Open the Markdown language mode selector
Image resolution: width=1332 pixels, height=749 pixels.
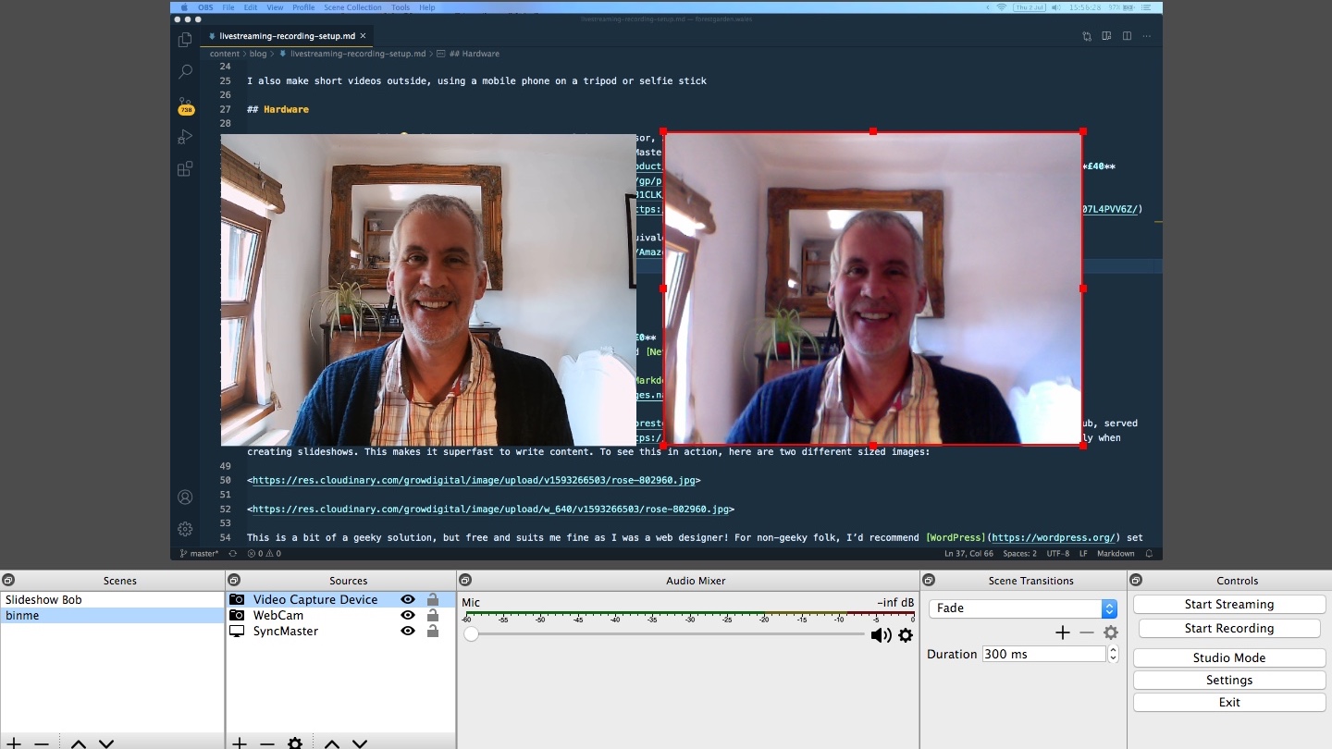[x=1116, y=554]
